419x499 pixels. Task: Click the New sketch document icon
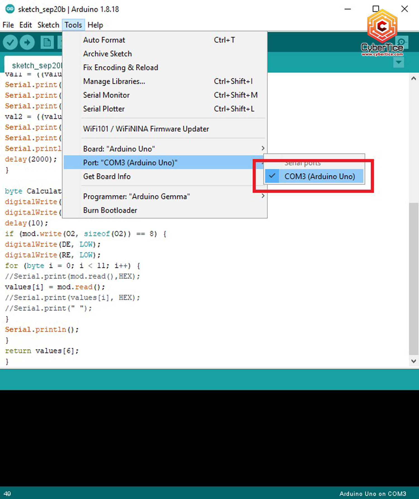[47, 43]
